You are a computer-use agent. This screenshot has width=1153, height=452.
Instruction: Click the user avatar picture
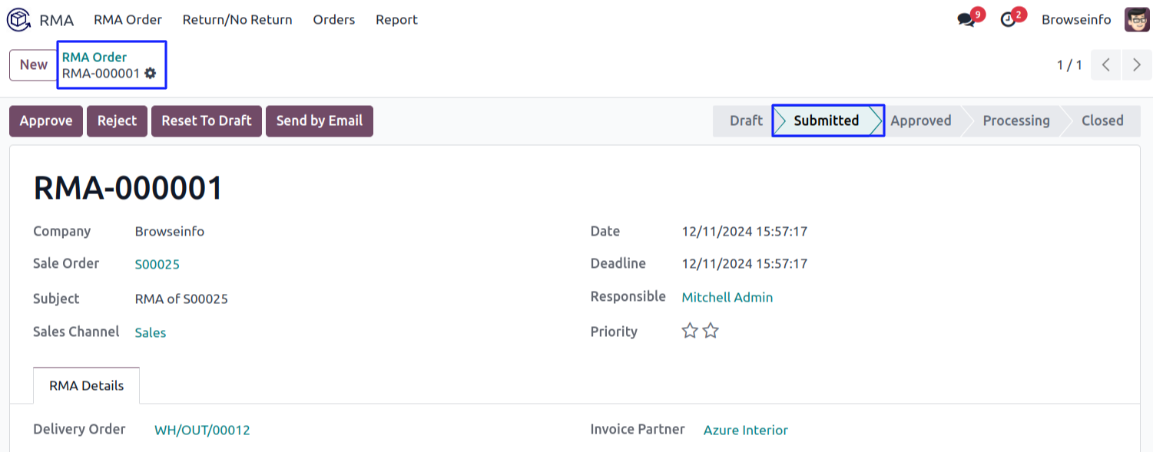[1137, 20]
